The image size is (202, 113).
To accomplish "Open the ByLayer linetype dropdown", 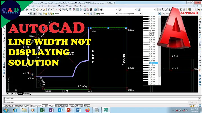I will (x=141, y=14).
